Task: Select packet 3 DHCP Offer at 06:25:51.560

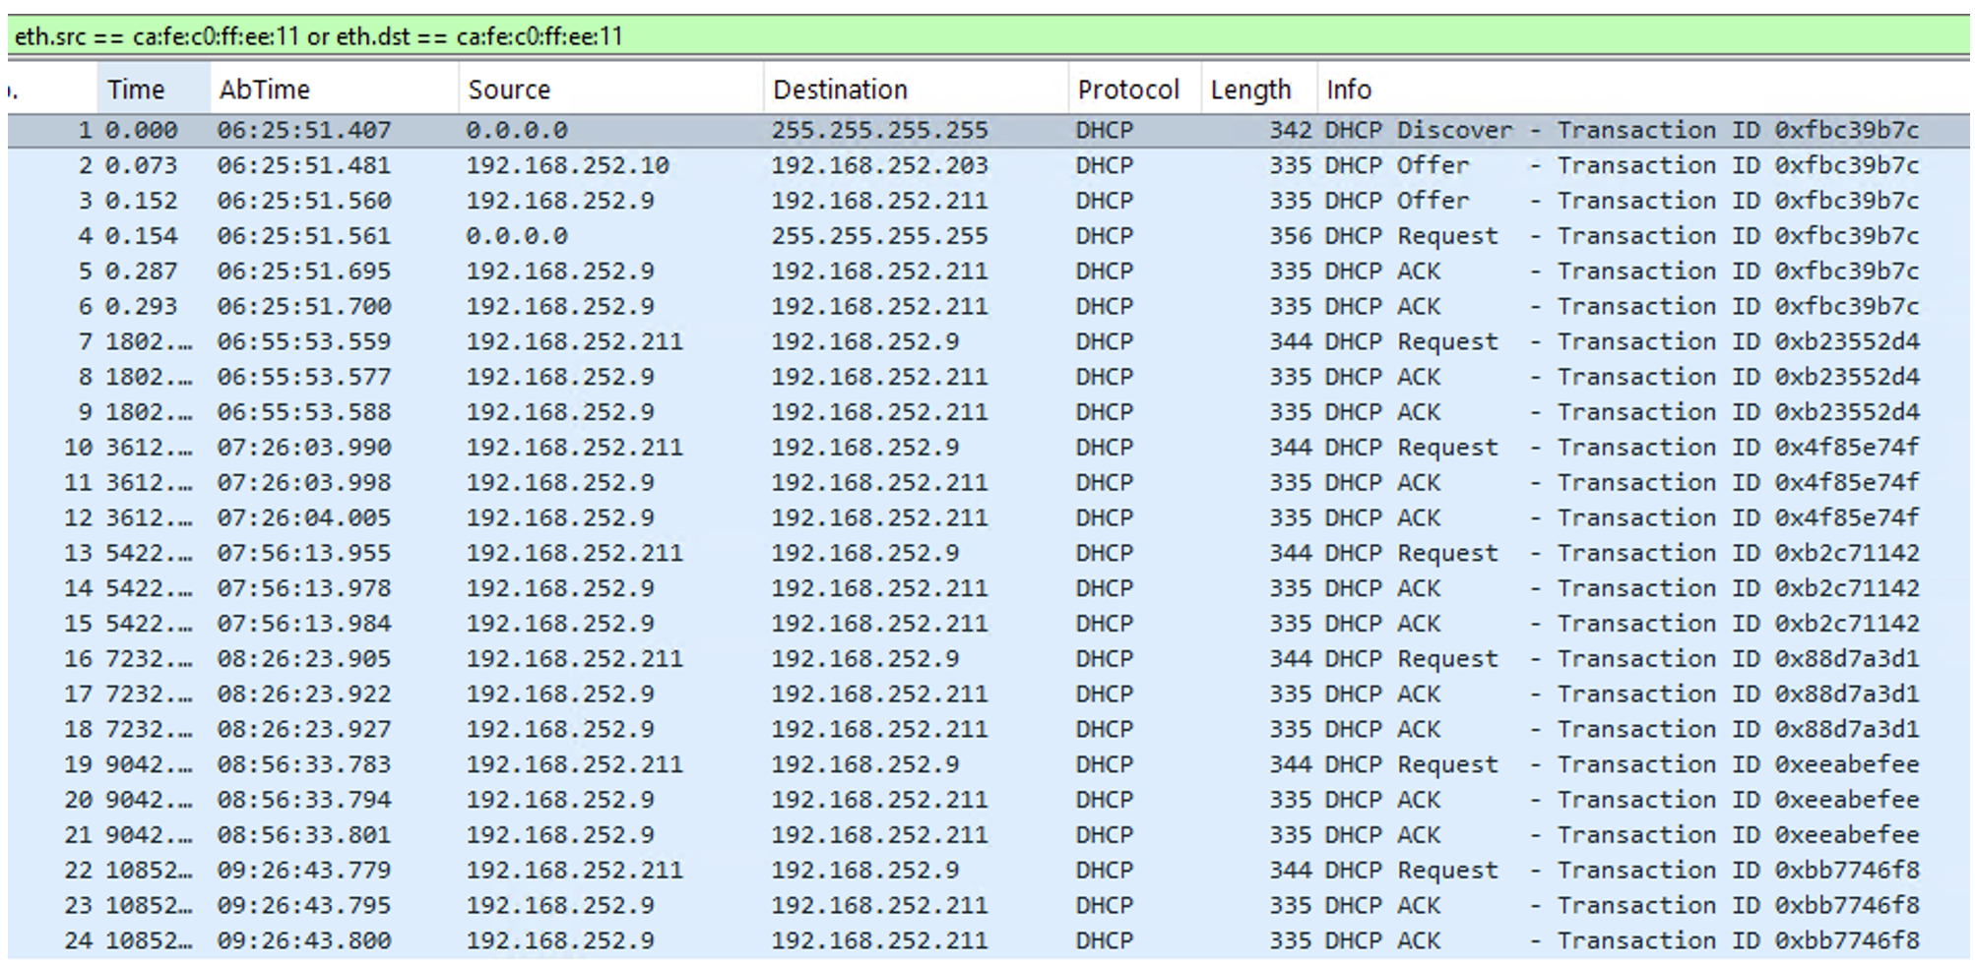Action: click(x=988, y=201)
